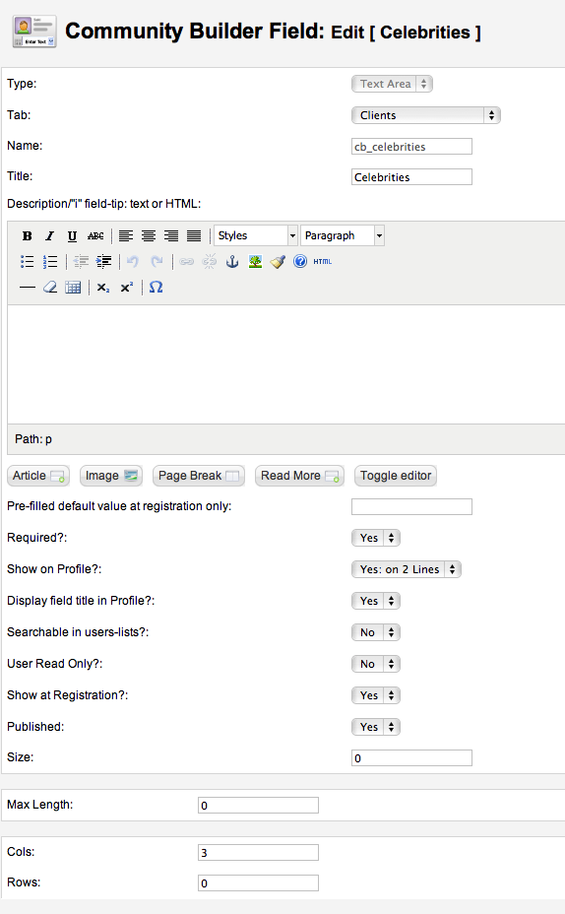
Task: Insert an anchor in the editor
Action: point(232,262)
